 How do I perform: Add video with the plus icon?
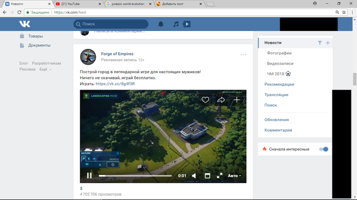point(237,100)
